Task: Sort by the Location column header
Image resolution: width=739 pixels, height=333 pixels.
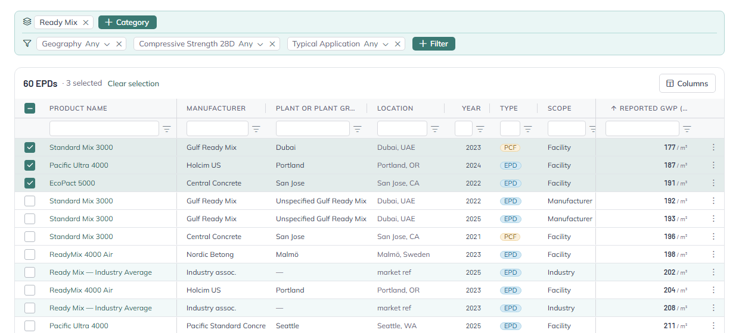Action: coord(395,108)
